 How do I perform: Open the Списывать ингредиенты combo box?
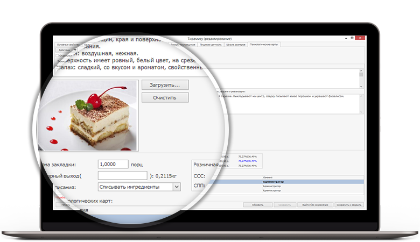tap(139, 187)
